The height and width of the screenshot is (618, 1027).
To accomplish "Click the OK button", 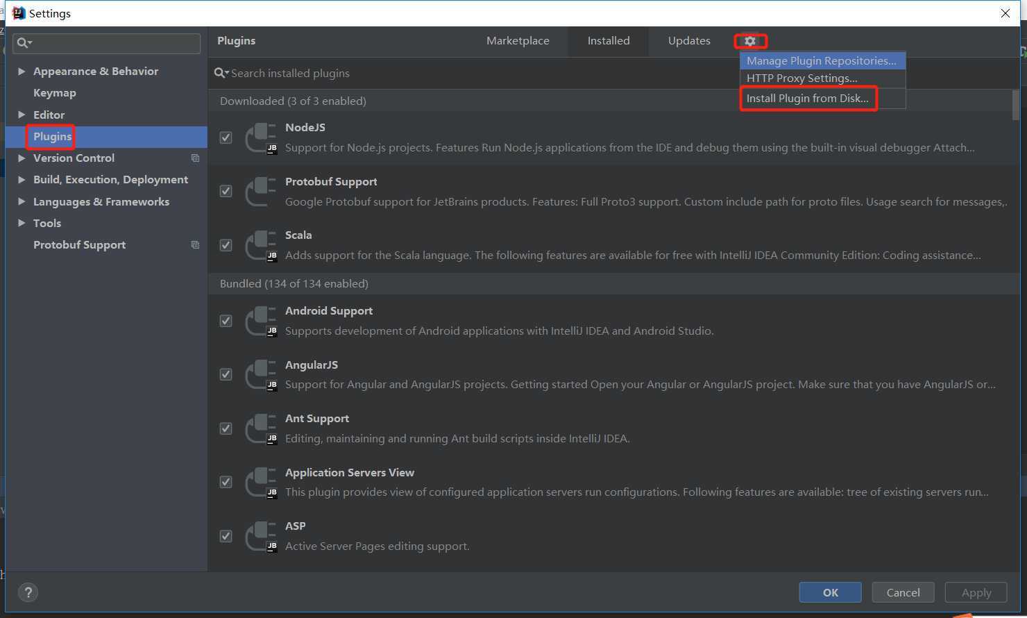I will pyautogui.click(x=831, y=592).
